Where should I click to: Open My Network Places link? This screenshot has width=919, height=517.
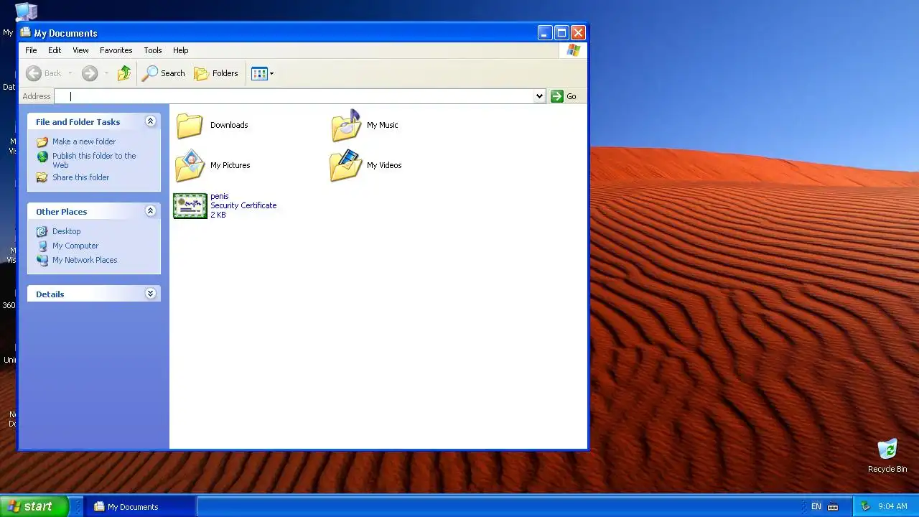pos(85,260)
